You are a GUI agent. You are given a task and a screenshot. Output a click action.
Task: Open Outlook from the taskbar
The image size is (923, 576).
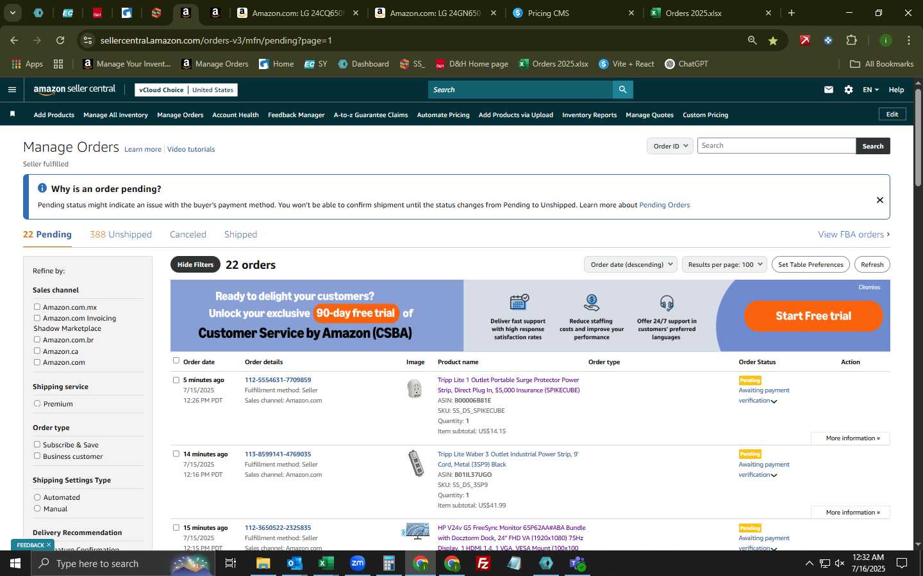pos(294,563)
